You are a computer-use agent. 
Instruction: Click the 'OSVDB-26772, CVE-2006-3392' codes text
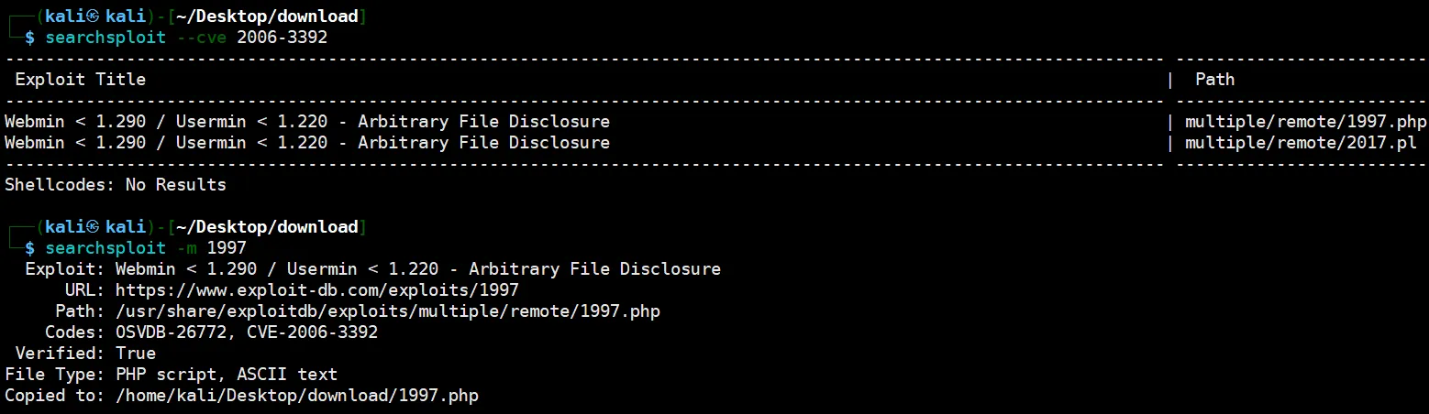coord(247,332)
